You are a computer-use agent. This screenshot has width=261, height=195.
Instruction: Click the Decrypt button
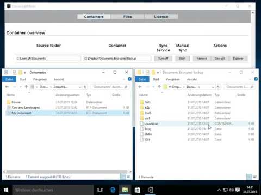point(220,58)
